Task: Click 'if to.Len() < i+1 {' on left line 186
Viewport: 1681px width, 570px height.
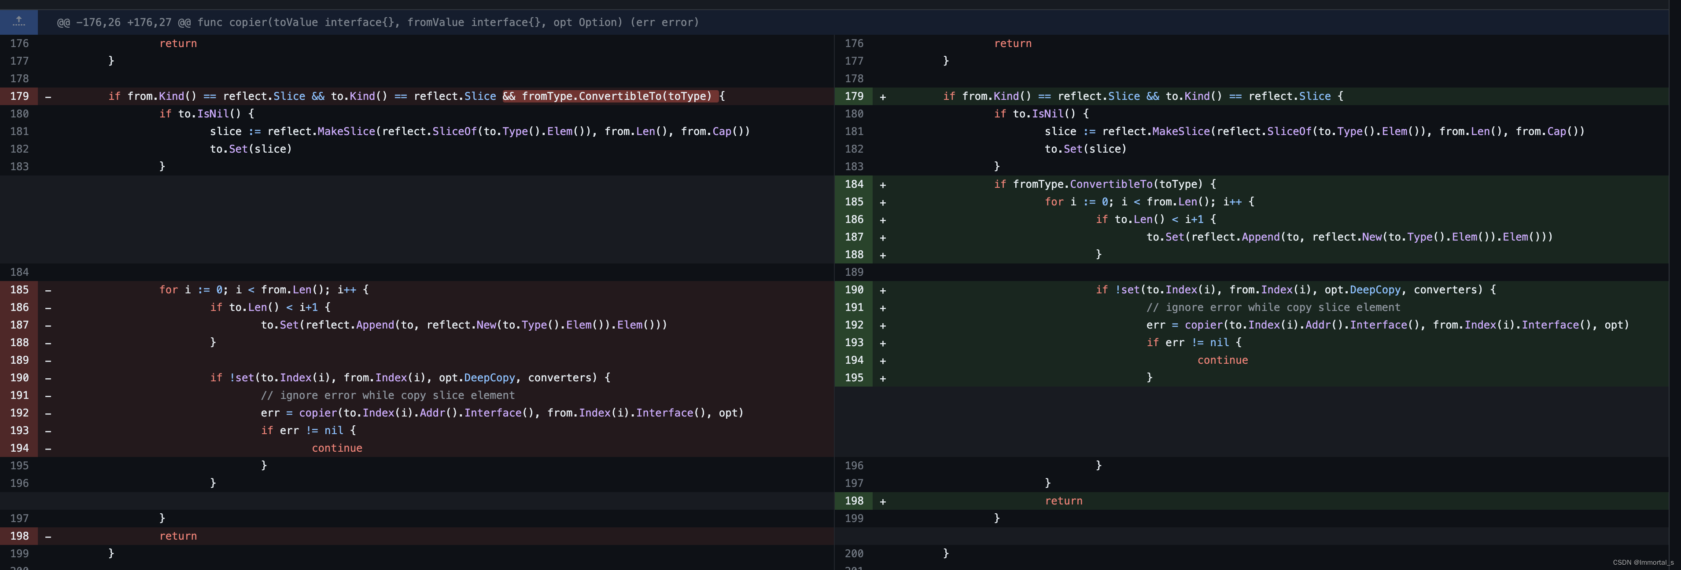Action: (270, 307)
